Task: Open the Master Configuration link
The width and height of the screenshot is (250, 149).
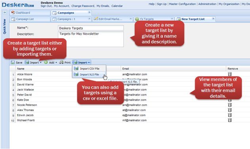Action: click(x=182, y=4)
